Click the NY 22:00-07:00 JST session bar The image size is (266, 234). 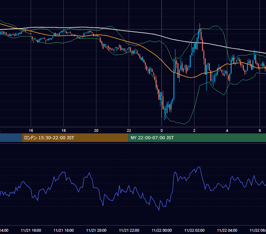pyautogui.click(x=197, y=138)
